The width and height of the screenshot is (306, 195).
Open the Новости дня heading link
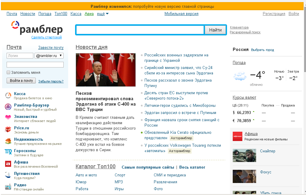click(x=92, y=47)
